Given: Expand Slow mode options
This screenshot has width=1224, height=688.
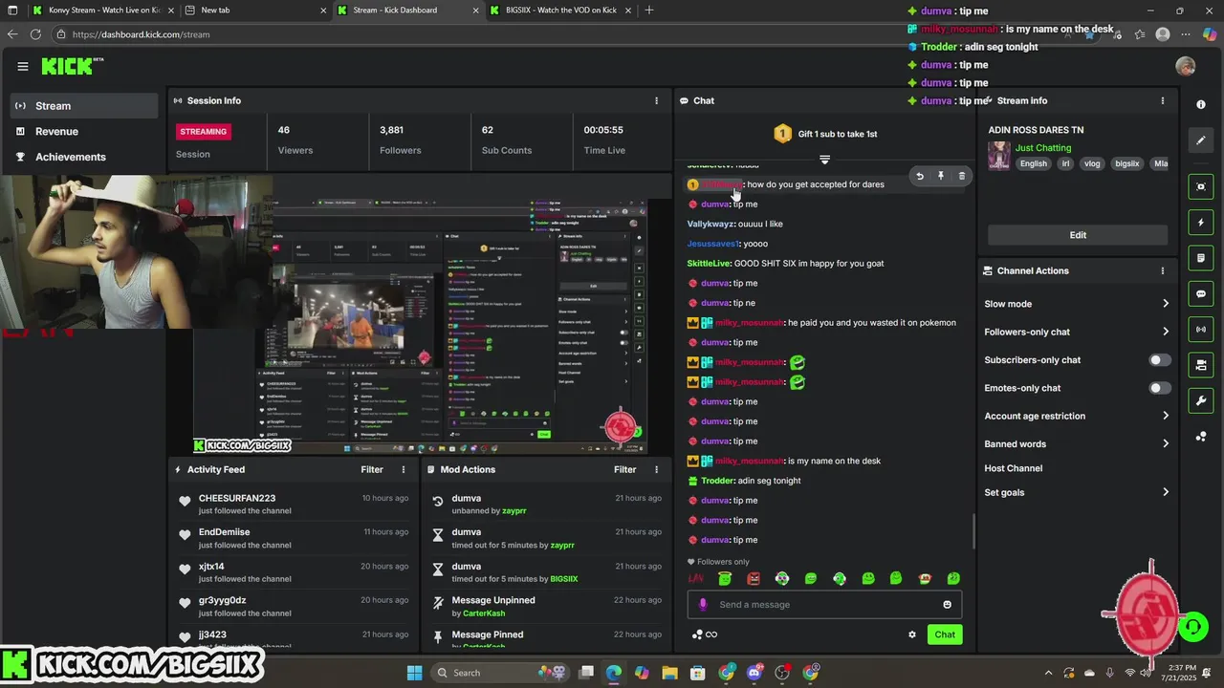Looking at the screenshot, I should point(1077,304).
